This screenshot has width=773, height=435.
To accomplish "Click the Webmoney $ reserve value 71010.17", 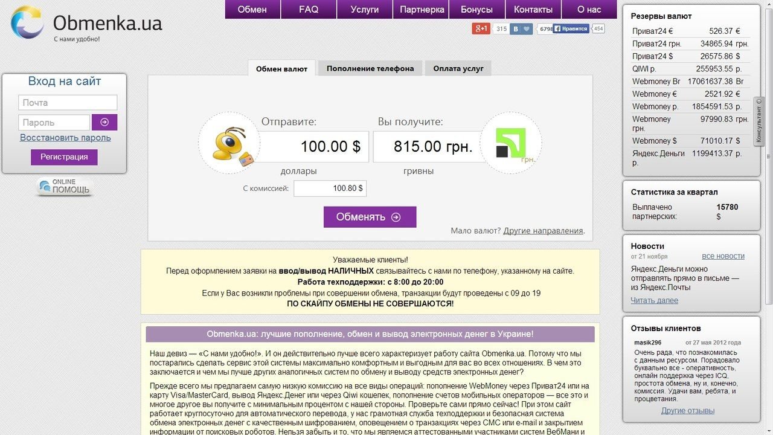I will click(716, 141).
